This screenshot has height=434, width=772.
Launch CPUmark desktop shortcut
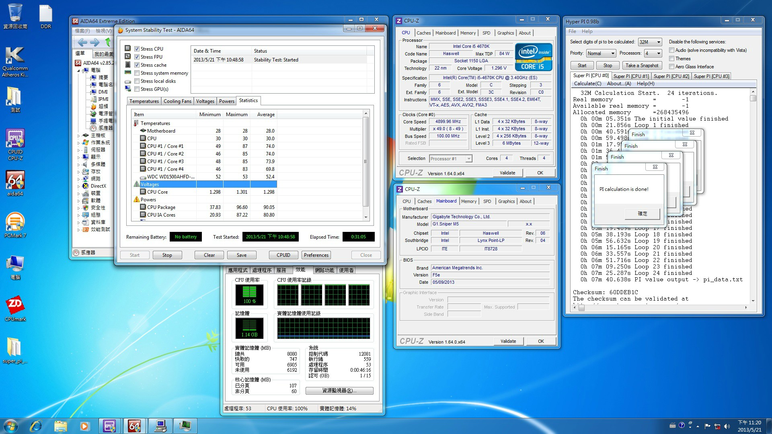(15, 309)
